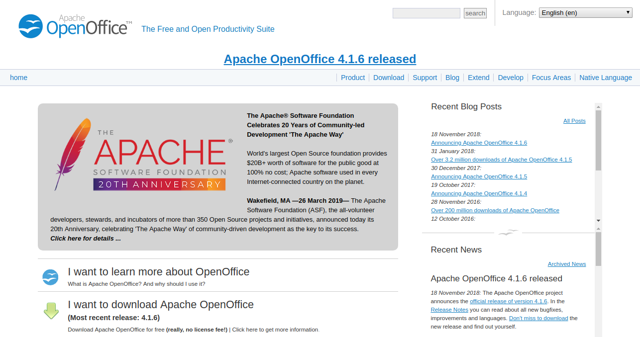
Task: Open post Over 200 million downloads of OpenOffice
Action: coord(495,210)
